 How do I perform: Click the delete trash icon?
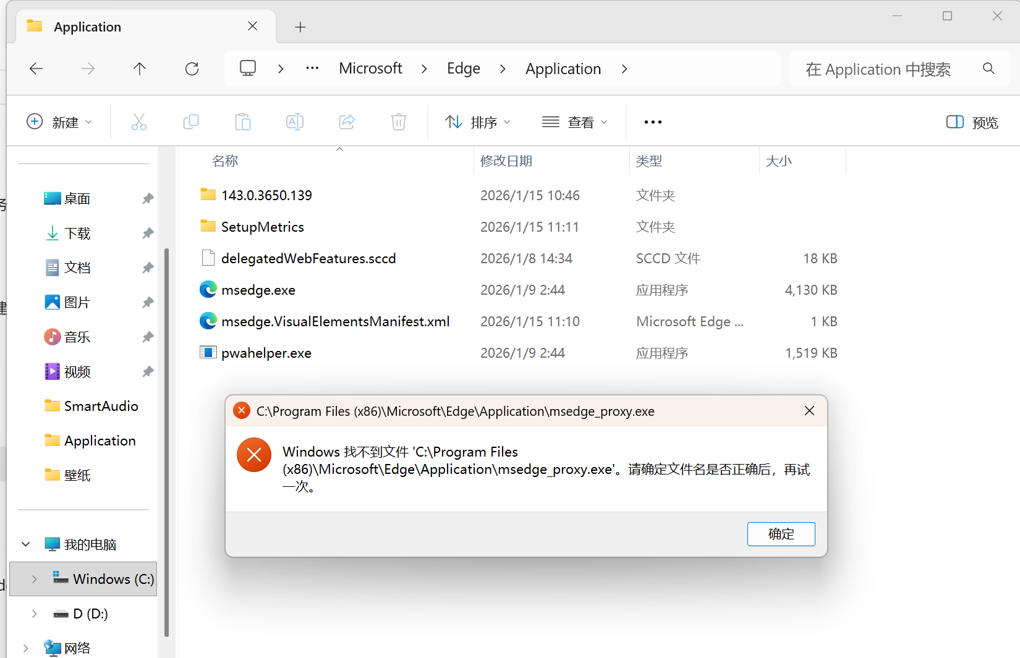pyautogui.click(x=399, y=122)
